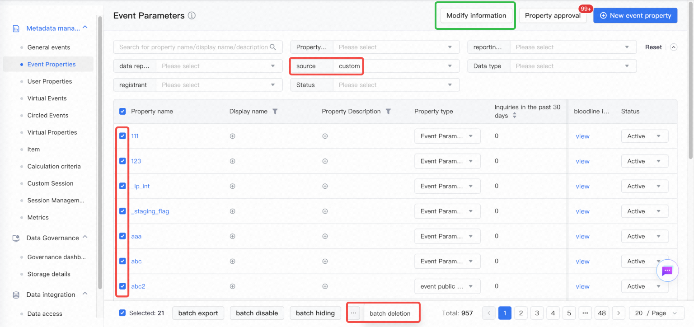
Task: Open Calculation criteria in sidebar
Action: pos(54,166)
